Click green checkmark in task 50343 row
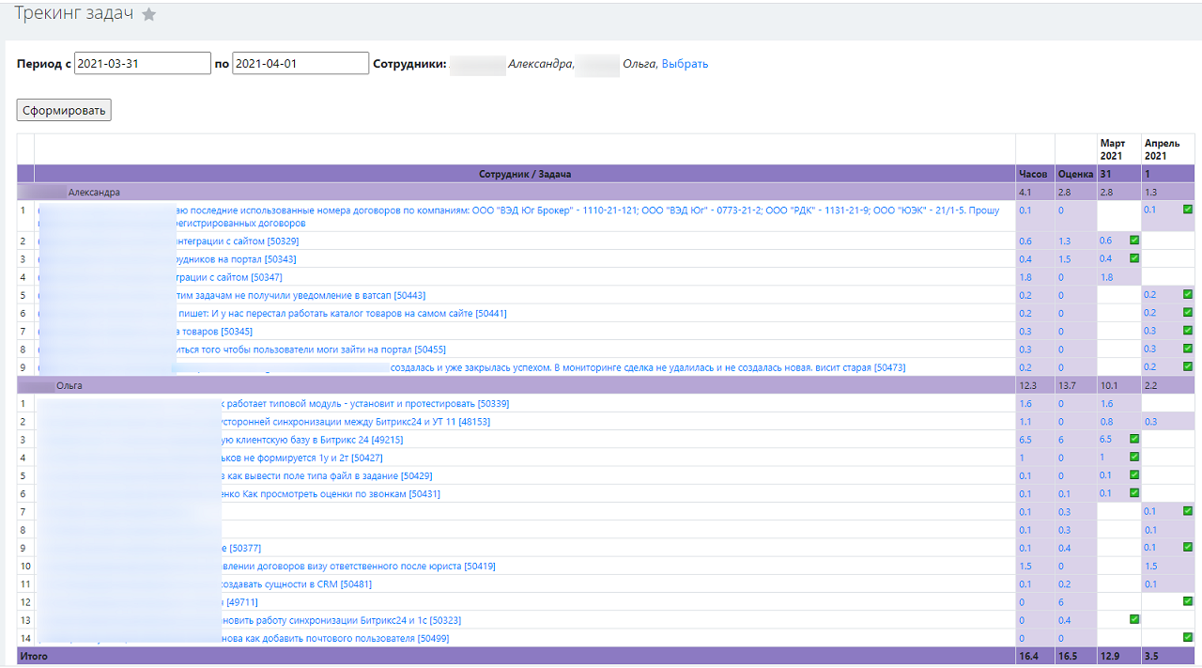Screen dimensions: 1202x668 (x=1134, y=258)
